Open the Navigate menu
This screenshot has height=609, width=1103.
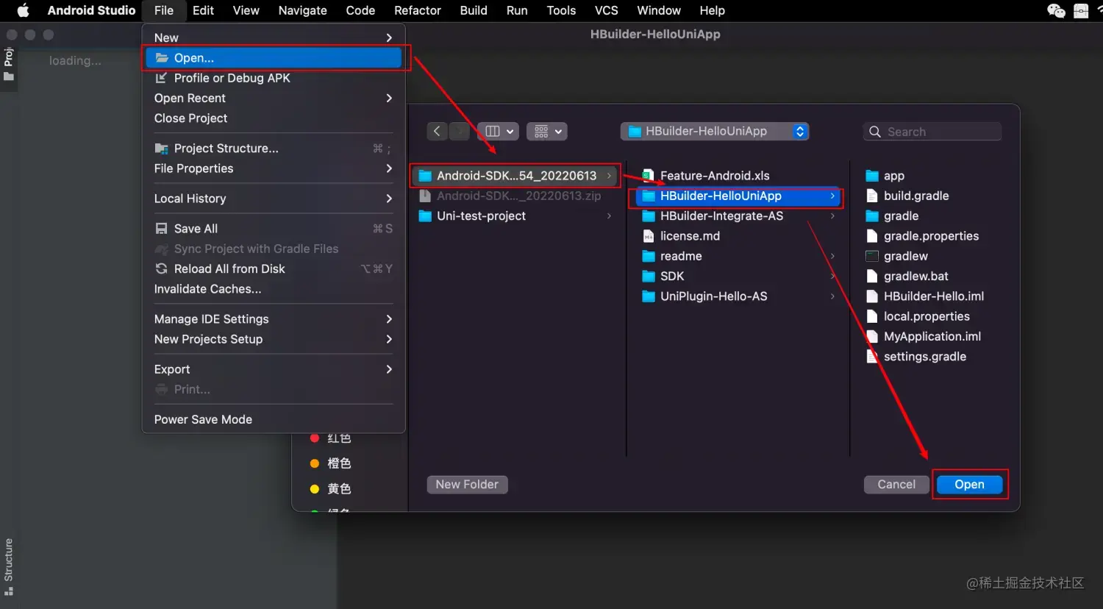pyautogui.click(x=302, y=10)
